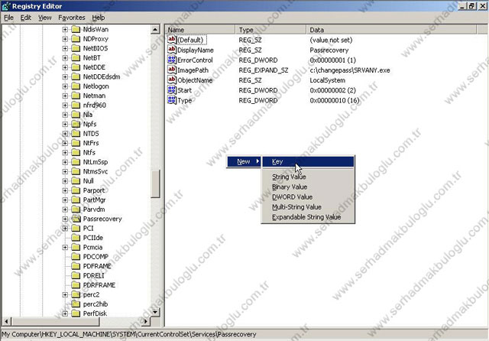
Task: Click the LocalSystem data cell
Action: click(x=328, y=80)
